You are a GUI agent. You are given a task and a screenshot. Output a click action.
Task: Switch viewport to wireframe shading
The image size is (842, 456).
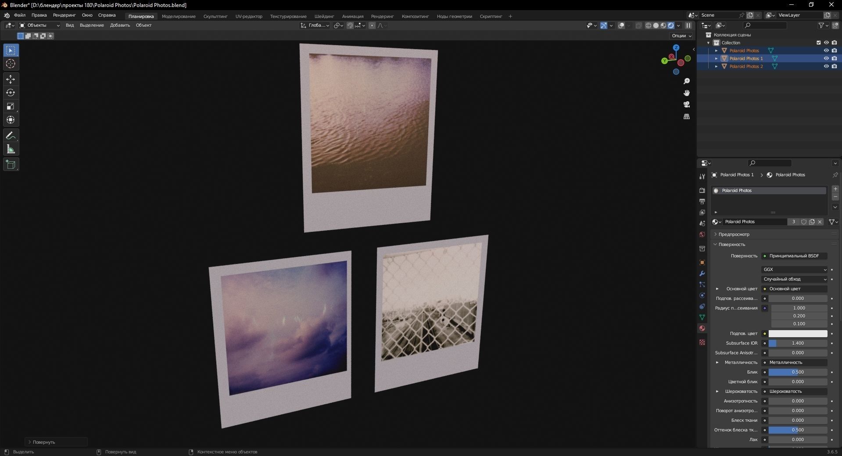pos(648,25)
